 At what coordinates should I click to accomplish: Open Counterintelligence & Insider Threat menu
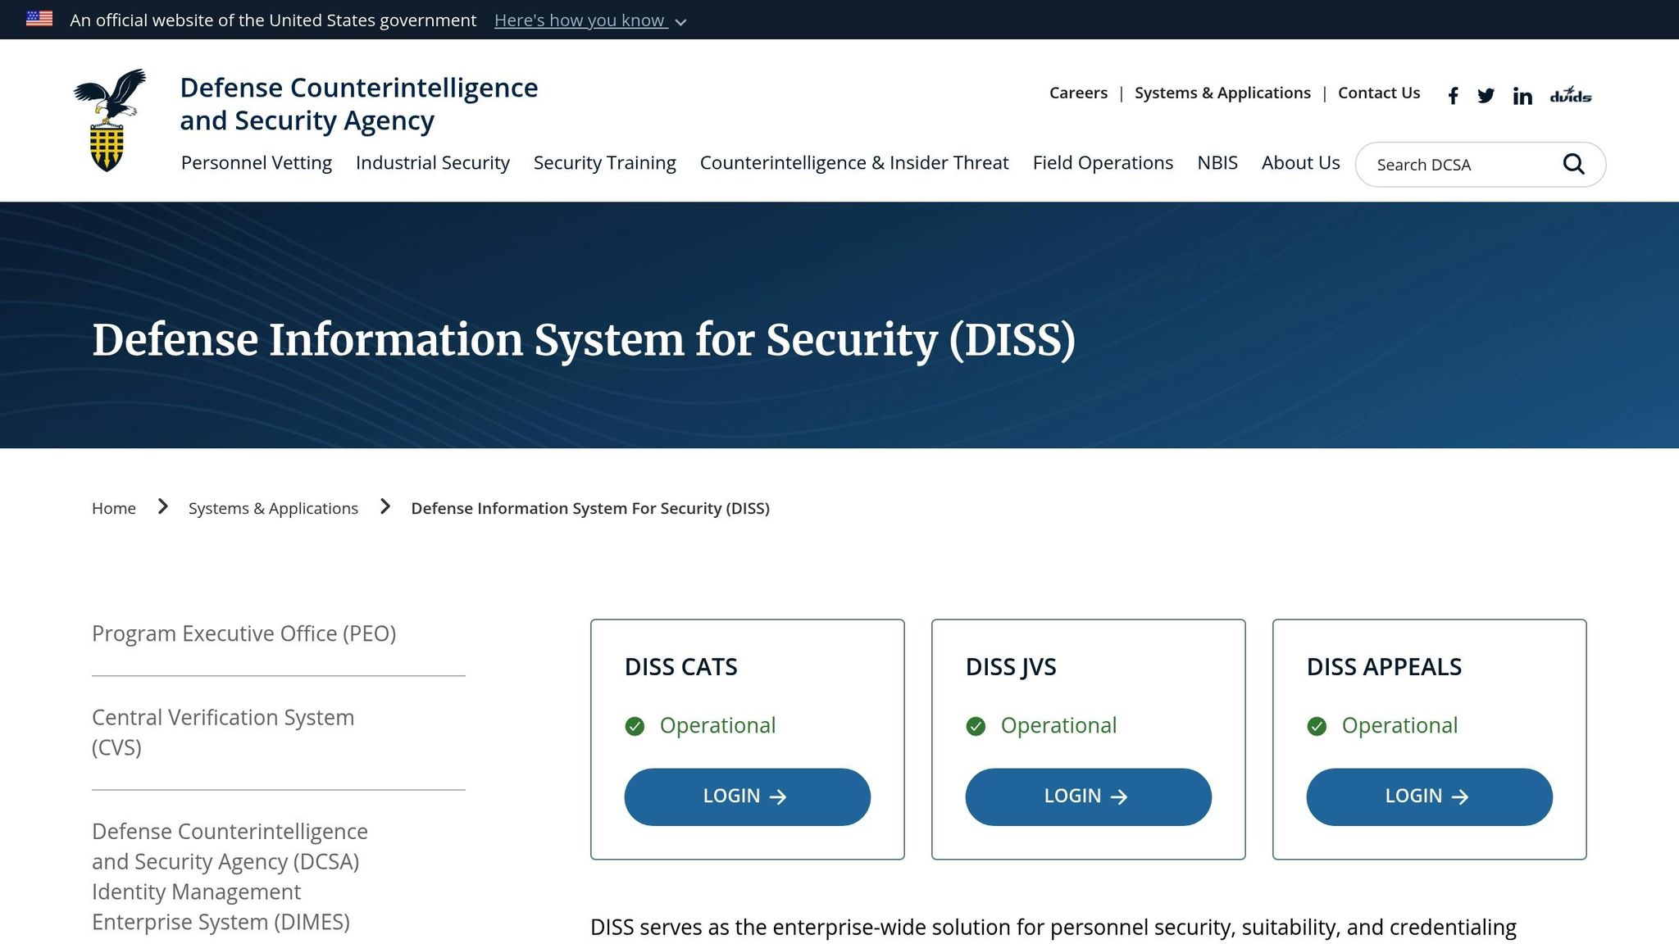tap(853, 163)
